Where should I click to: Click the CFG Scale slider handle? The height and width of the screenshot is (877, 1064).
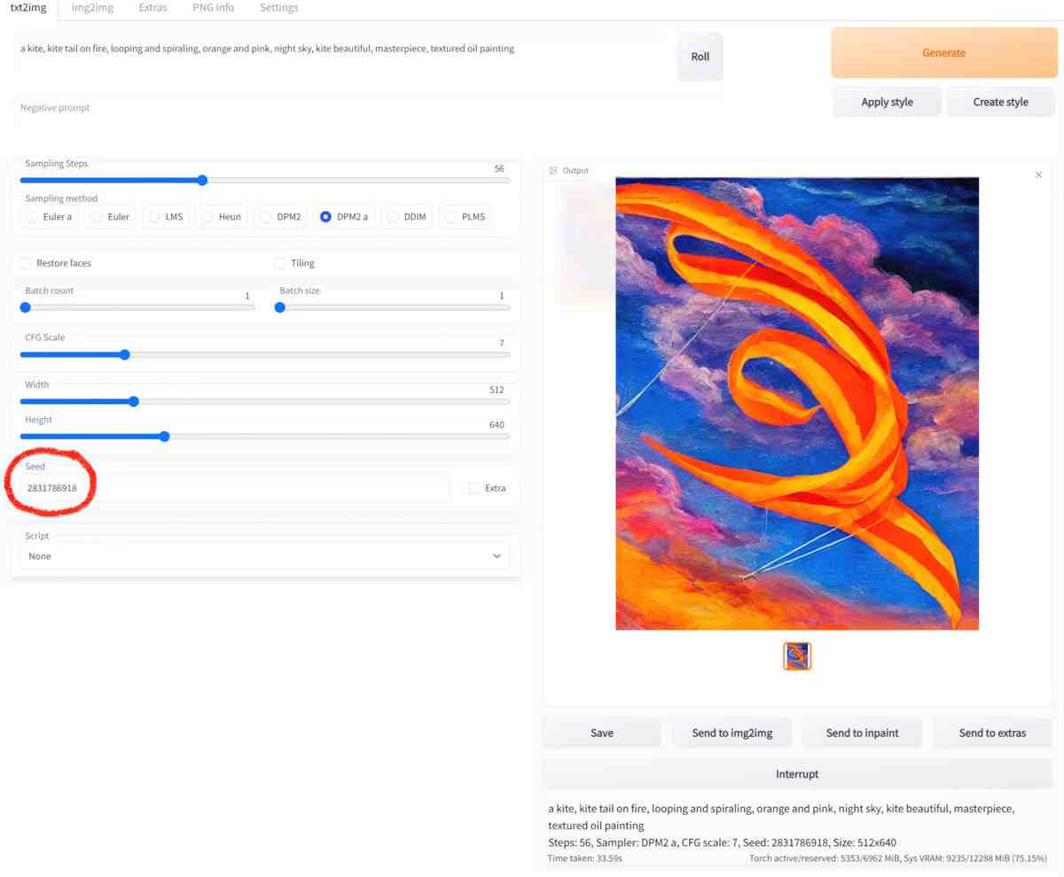coord(125,354)
